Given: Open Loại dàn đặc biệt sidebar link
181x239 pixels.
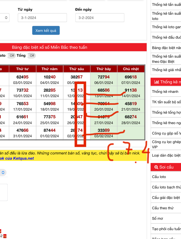Looking at the screenshot, I should pyautogui.click(x=166, y=155).
